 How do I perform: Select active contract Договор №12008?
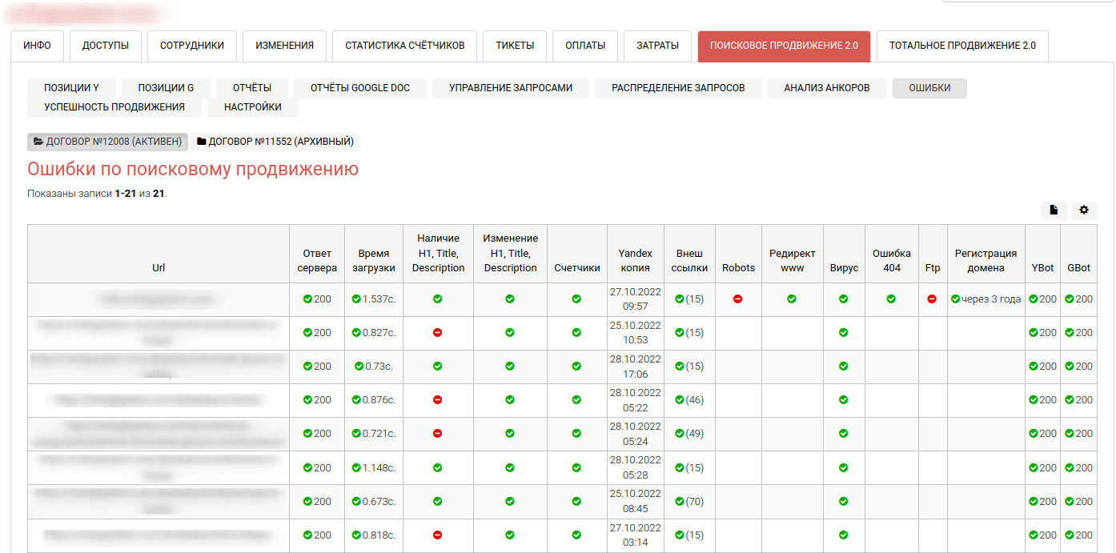pos(107,142)
